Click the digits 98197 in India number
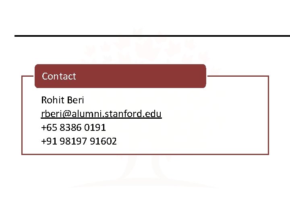The image size is (290, 218). pyautogui.click(x=73, y=141)
